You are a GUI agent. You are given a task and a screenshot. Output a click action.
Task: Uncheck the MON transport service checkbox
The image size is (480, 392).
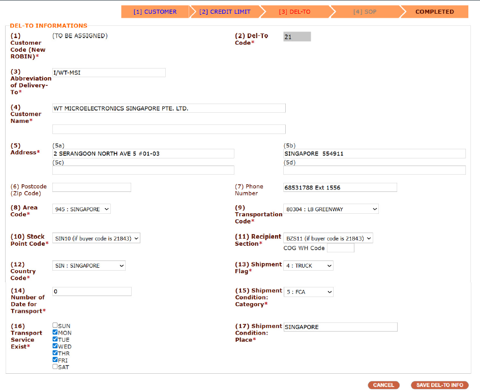pyautogui.click(x=55, y=333)
